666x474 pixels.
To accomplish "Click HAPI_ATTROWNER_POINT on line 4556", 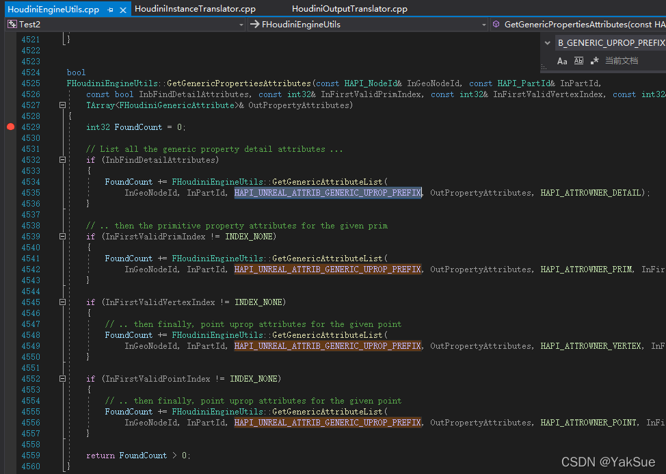I will (x=588, y=423).
